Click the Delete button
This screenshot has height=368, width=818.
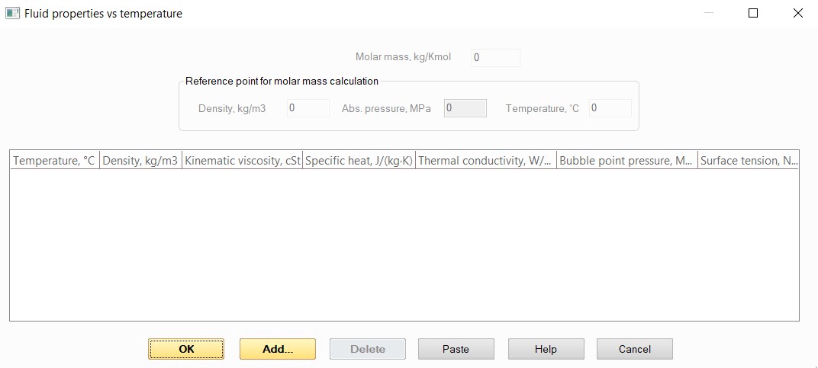point(367,349)
